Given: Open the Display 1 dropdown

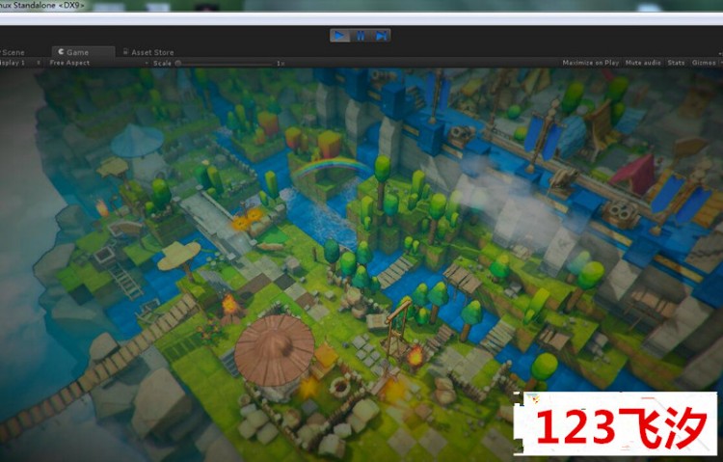Looking at the screenshot, I should tap(21, 63).
